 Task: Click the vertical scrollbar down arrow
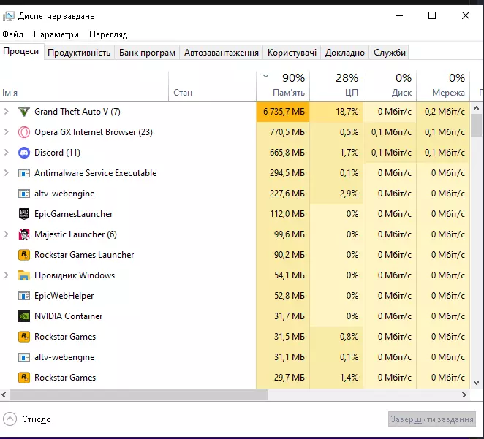click(x=476, y=383)
